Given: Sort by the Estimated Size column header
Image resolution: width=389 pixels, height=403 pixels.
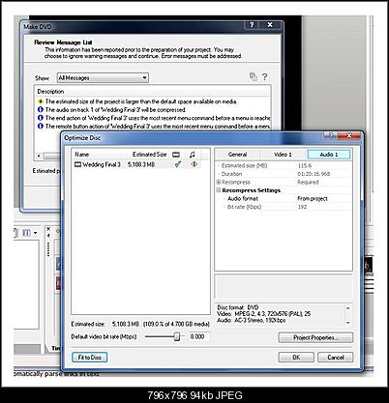Looking at the screenshot, I should 149,155.
